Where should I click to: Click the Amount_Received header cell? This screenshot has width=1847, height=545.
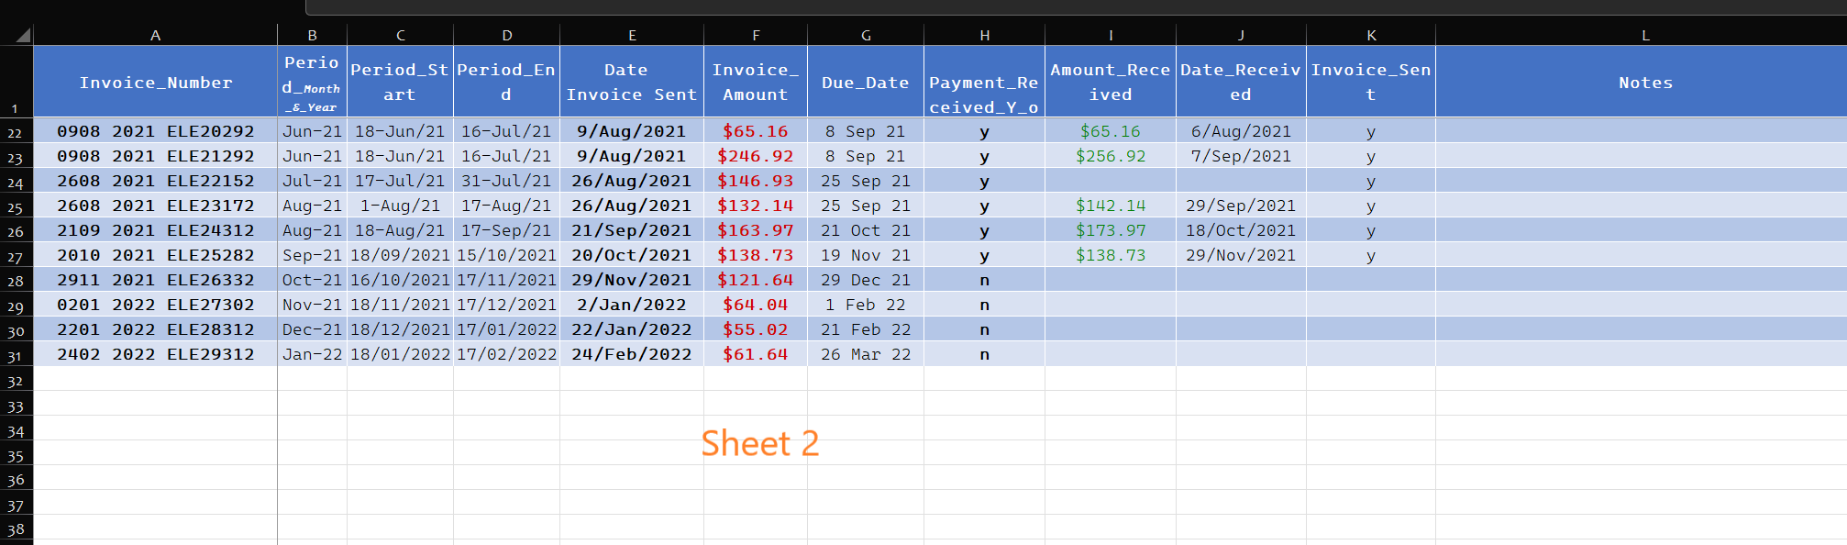pos(1111,82)
